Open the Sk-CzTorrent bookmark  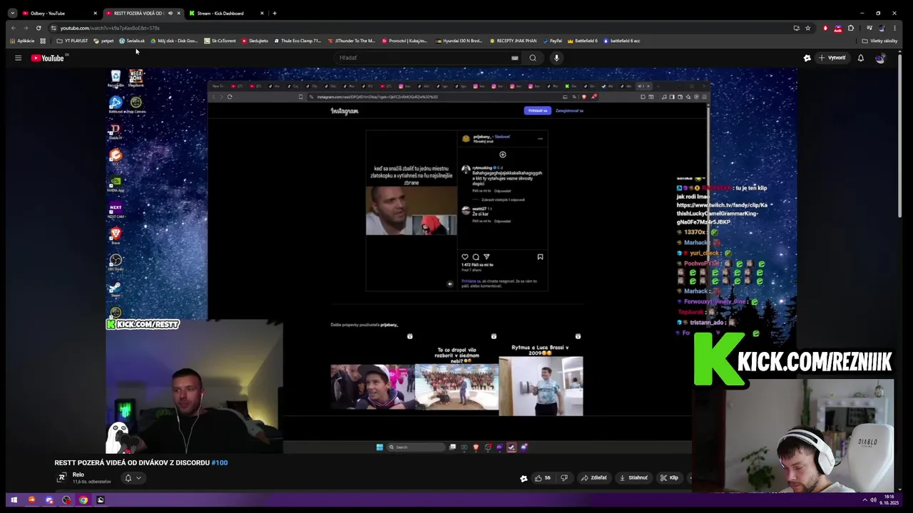(x=220, y=41)
